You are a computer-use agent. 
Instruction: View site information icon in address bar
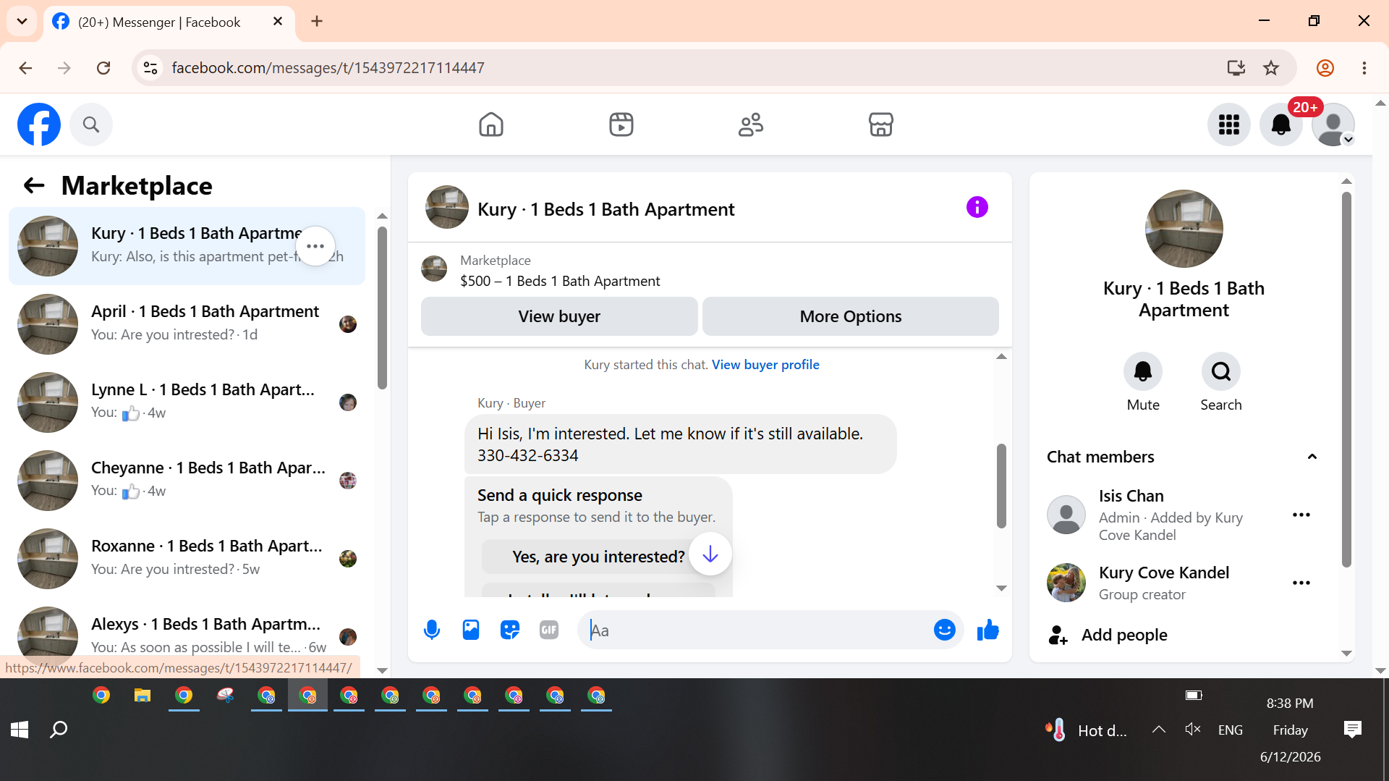(150, 68)
